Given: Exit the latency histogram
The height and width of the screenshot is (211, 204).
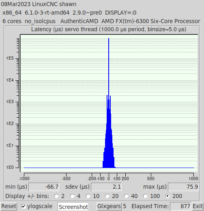Looking at the screenshot, I should point(198,207).
